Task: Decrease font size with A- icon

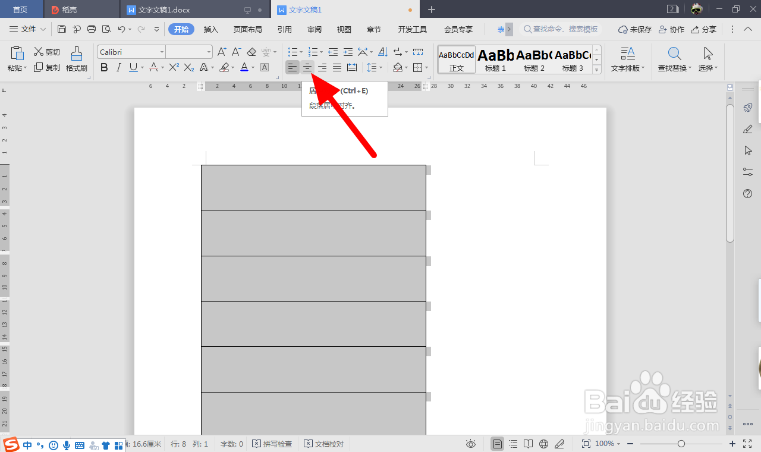Action: (237, 52)
